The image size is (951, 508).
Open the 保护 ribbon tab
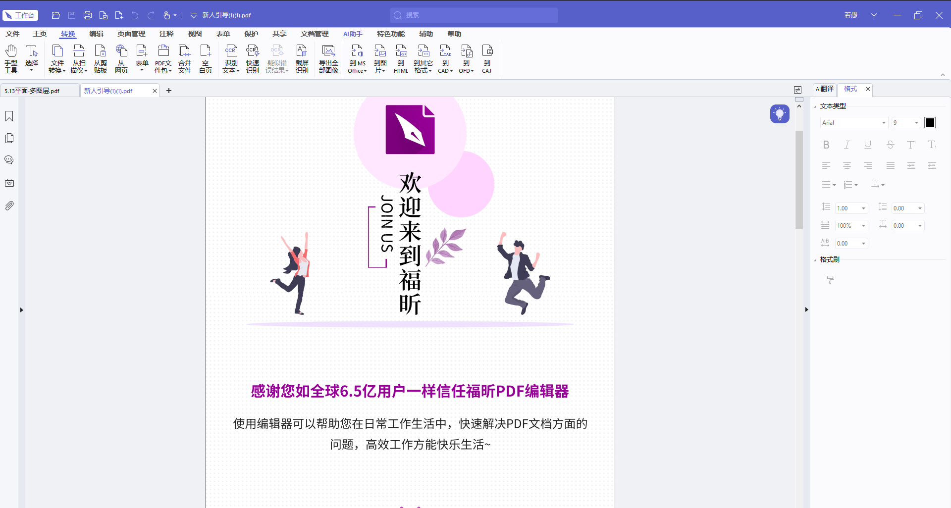pos(251,34)
